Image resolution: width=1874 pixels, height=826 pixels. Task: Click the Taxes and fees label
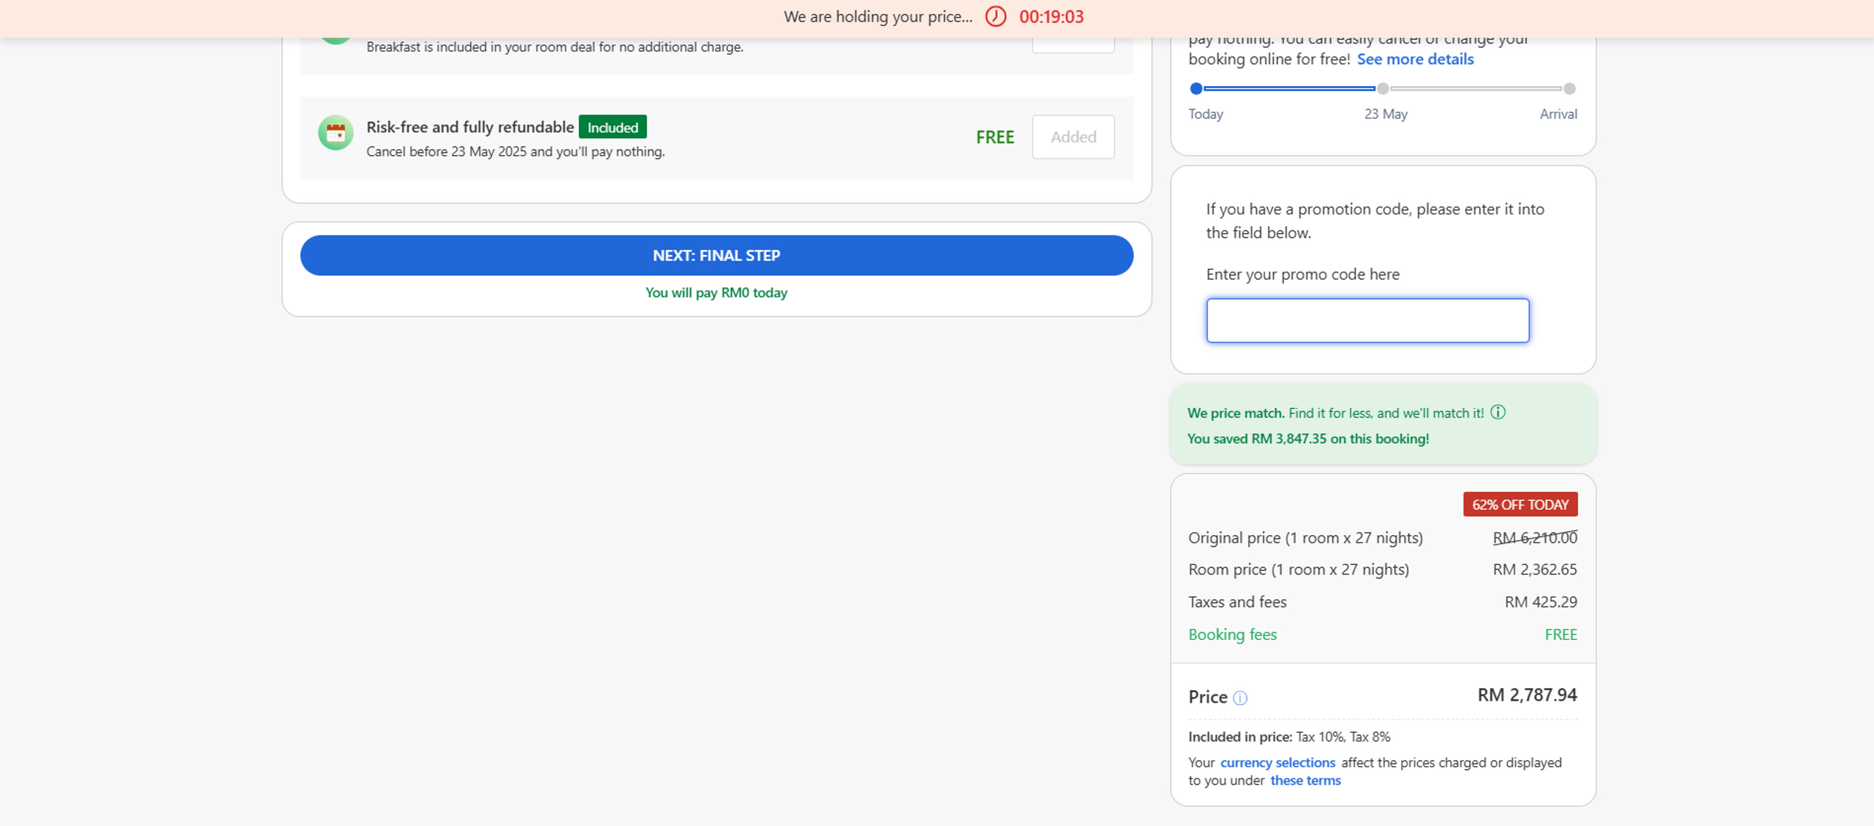1238,602
